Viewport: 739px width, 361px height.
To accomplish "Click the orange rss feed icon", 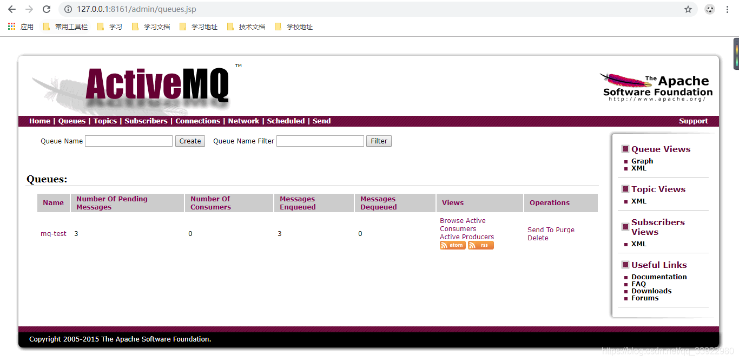I will 481,245.
